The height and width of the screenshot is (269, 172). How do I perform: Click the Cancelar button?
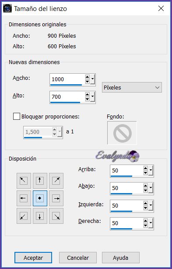[78, 258]
